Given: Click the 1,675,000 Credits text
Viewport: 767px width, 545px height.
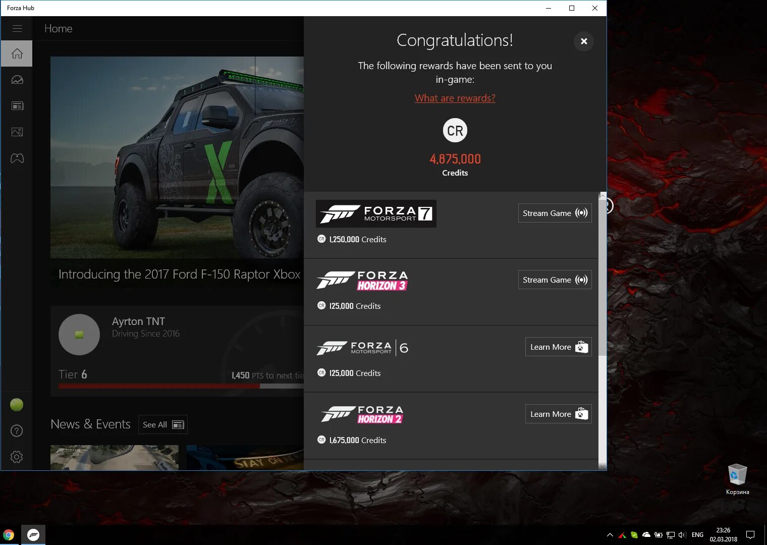Looking at the screenshot, I should click(358, 440).
